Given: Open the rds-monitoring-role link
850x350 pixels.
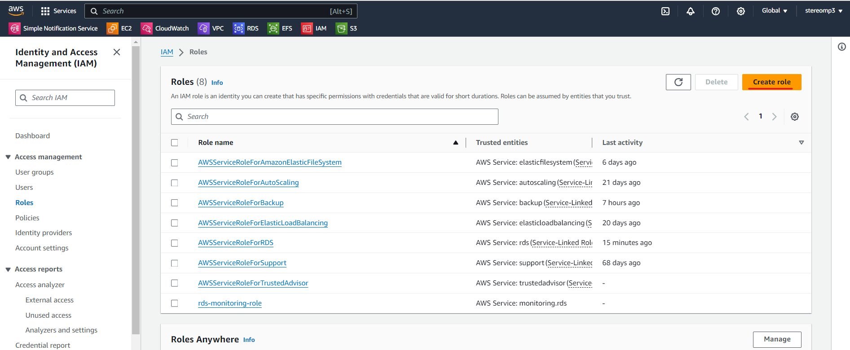Looking at the screenshot, I should click(230, 303).
